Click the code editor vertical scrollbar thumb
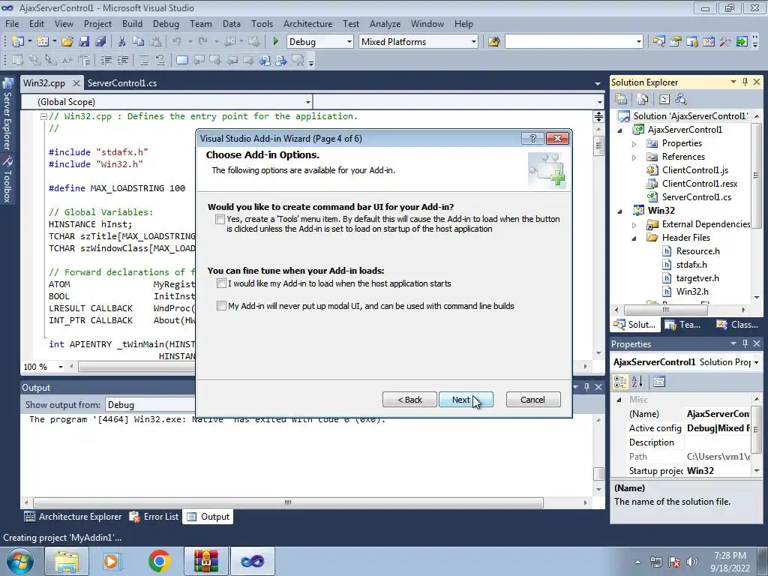This screenshot has width=768, height=576. [598, 146]
